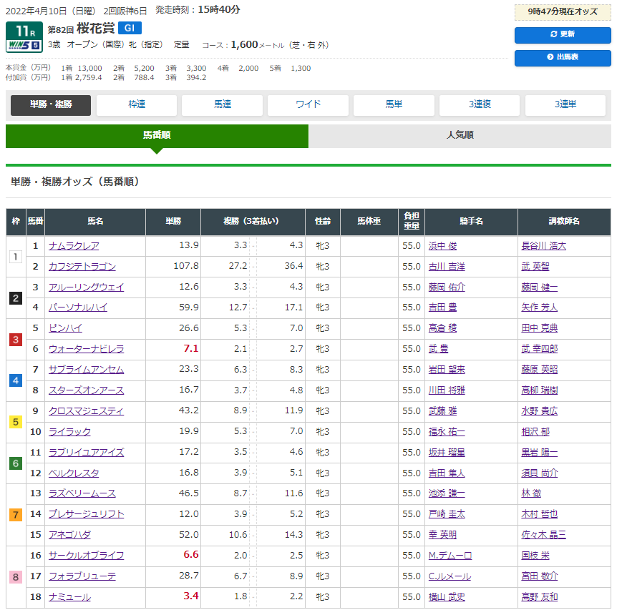
Task: Open horse ピンハイ link
Action: pos(65,328)
